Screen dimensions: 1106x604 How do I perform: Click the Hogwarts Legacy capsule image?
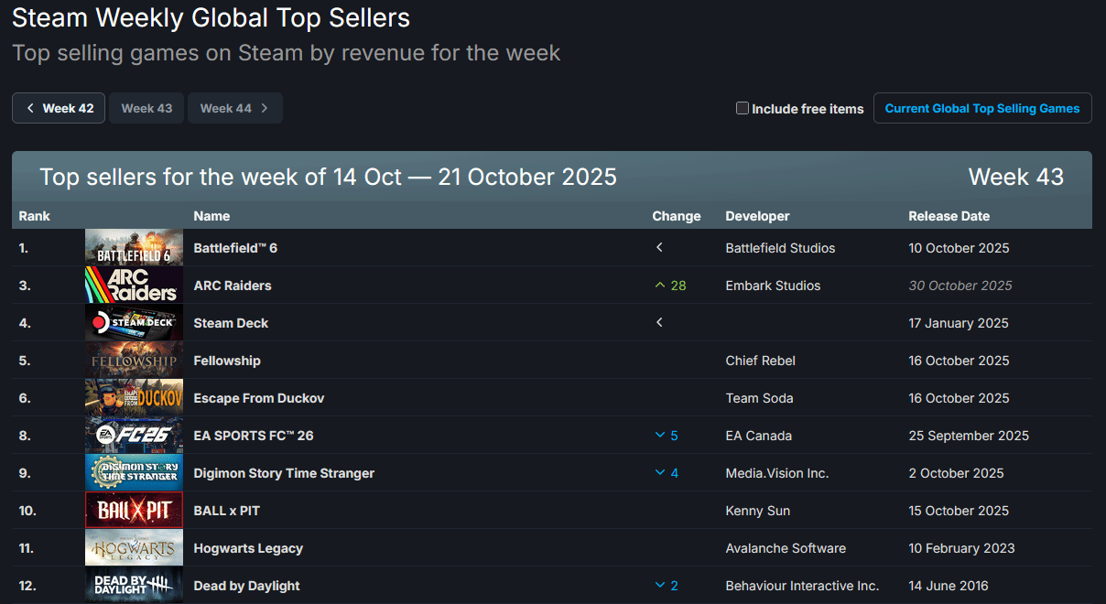[134, 548]
